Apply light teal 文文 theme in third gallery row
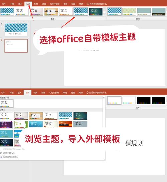 pyautogui.click(x=6, y=134)
